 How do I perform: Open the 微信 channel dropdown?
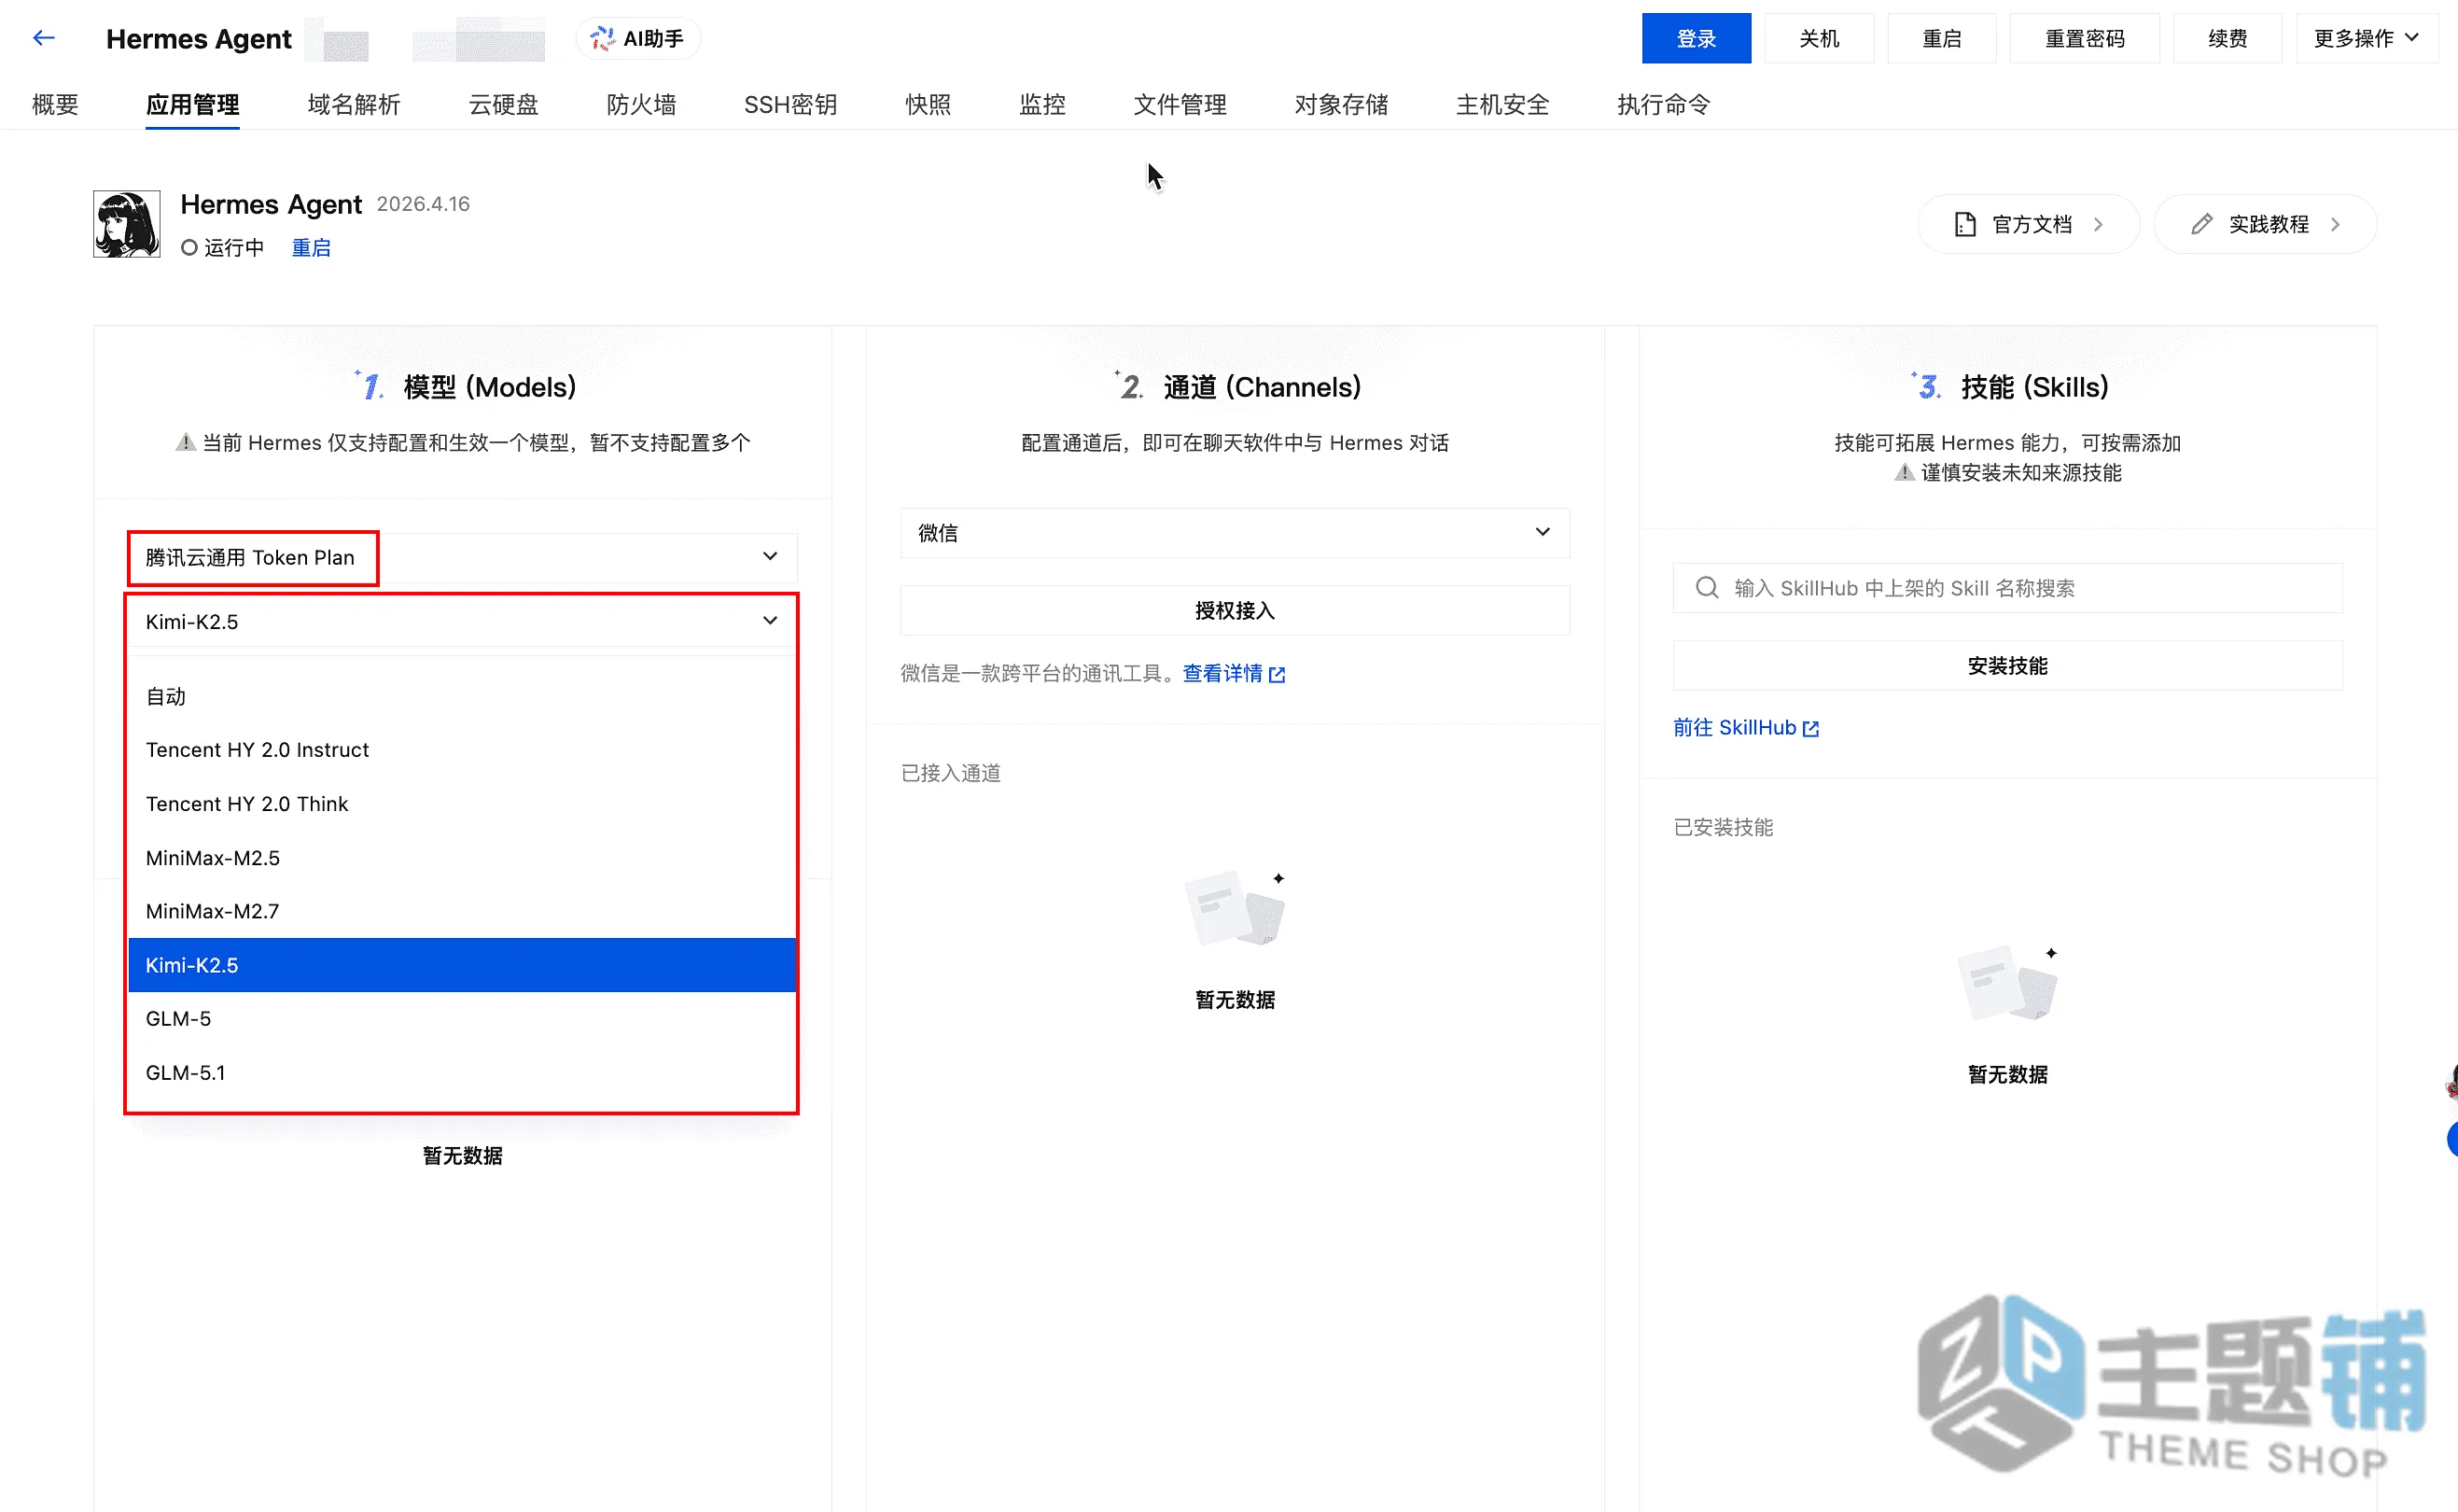point(1235,532)
